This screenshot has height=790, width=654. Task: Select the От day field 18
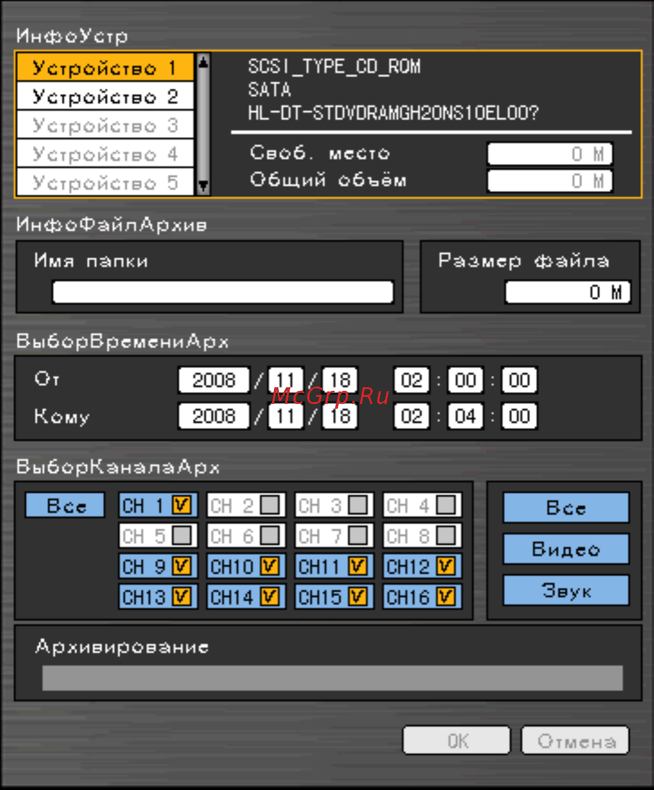tap(340, 380)
